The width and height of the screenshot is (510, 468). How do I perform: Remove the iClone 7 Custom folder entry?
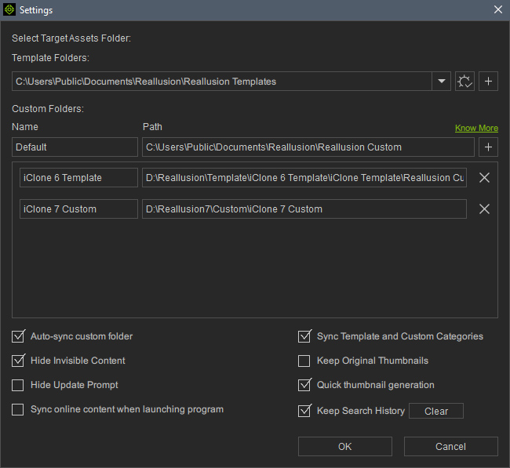click(x=484, y=209)
